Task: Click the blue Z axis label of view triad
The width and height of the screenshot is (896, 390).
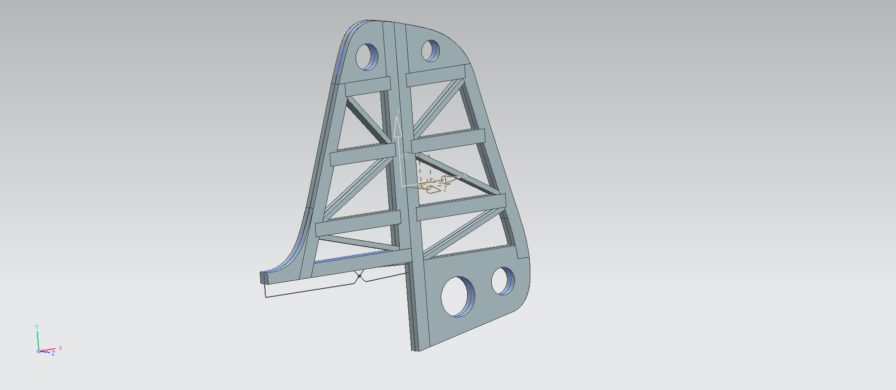Action: coord(53,353)
